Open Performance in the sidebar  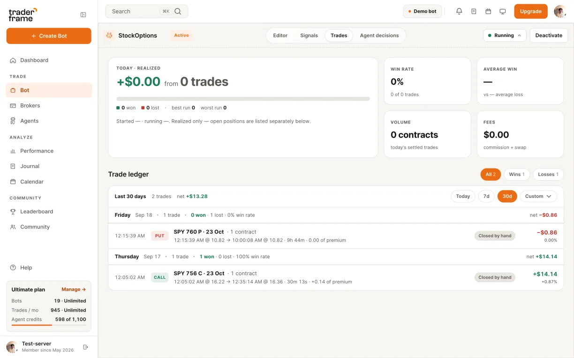click(49, 151)
